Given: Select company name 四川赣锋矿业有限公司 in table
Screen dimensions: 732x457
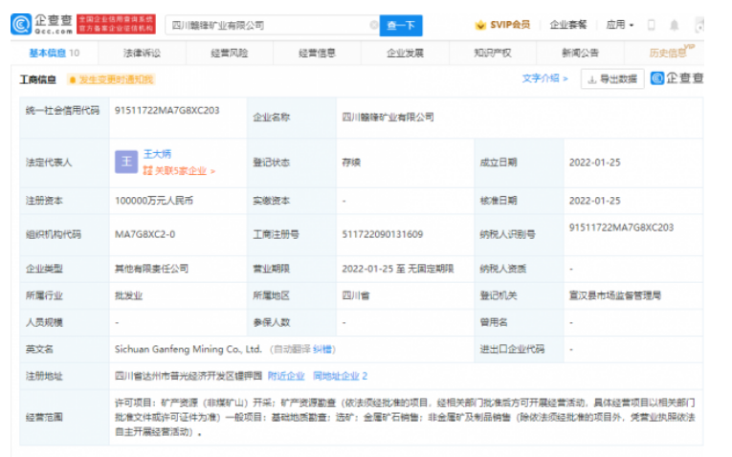Looking at the screenshot, I should point(388,117).
